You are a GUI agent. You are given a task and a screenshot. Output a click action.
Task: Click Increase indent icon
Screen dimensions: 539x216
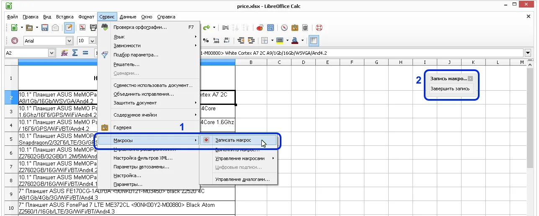251,41
